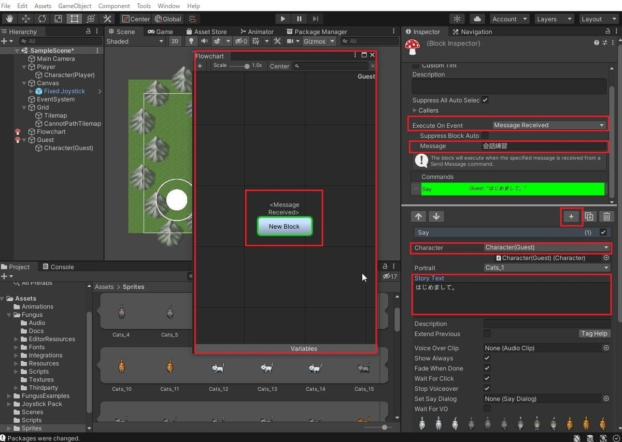Select the Transform tool
The height and width of the screenshot is (442, 622).
pos(91,19)
